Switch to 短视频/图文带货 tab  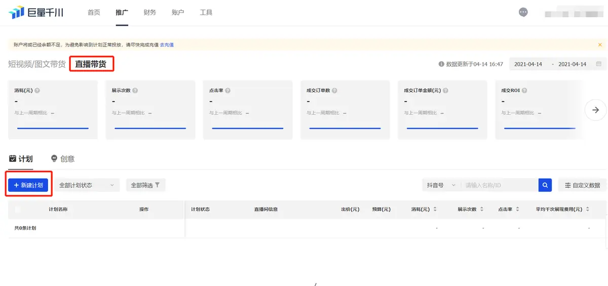[x=37, y=64]
